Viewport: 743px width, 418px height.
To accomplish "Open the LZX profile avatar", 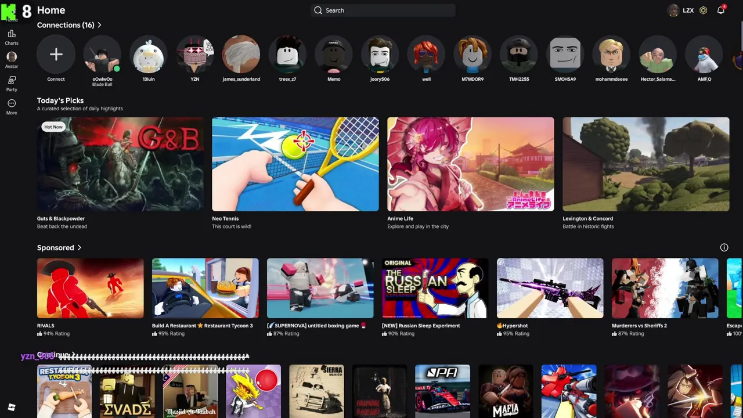I will coord(673,10).
